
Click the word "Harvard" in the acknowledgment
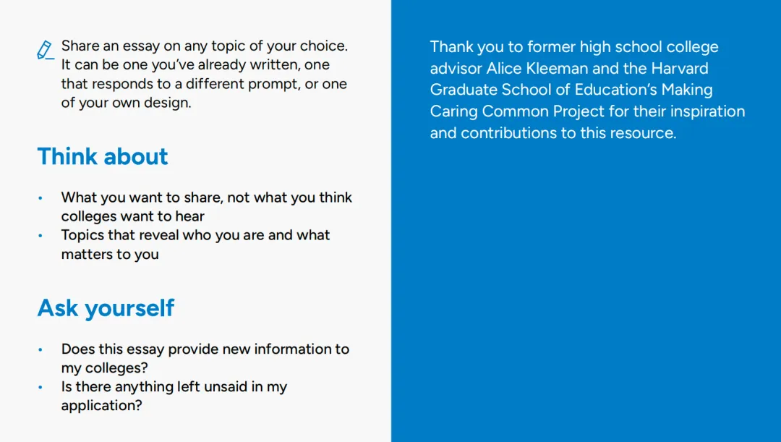click(x=680, y=68)
